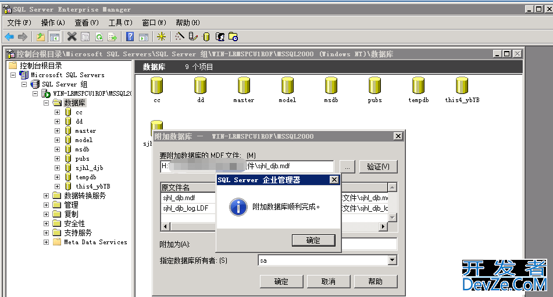Click the New Login toolbar icon
553x297 pixels.
click(220, 37)
